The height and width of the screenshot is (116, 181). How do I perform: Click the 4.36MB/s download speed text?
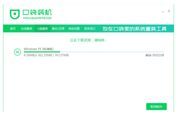(30, 55)
